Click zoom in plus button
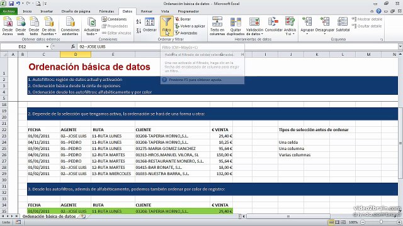The width and height of the screenshot is (403, 226). click(399, 222)
